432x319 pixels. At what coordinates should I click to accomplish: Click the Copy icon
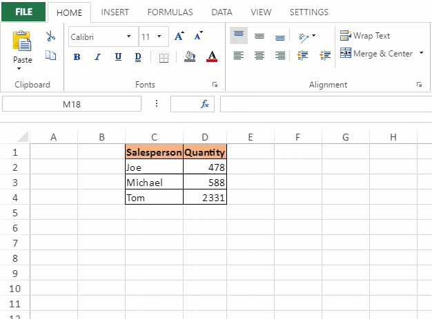[50, 55]
